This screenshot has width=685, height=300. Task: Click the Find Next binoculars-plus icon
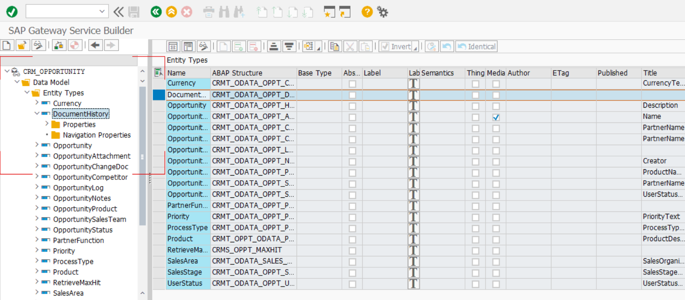[239, 12]
